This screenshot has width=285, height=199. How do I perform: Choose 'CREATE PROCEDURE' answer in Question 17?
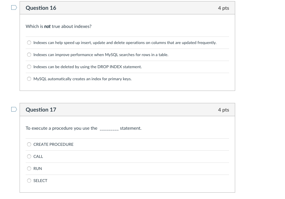point(29,144)
